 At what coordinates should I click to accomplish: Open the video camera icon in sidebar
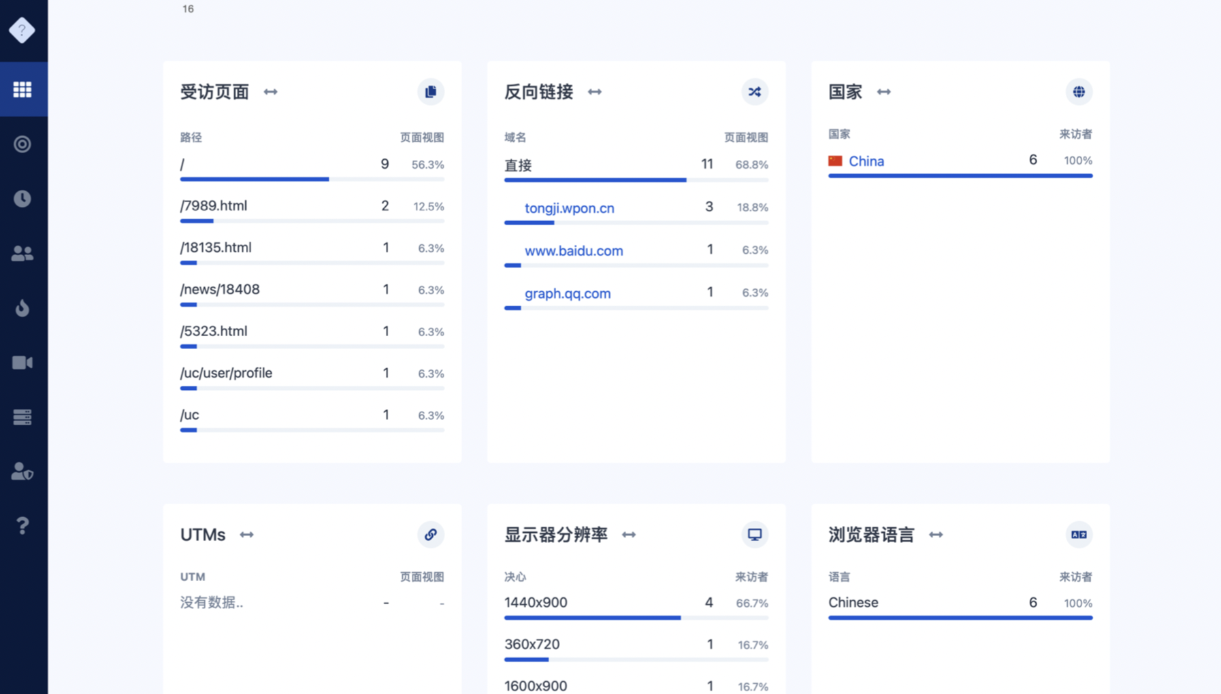pos(22,363)
